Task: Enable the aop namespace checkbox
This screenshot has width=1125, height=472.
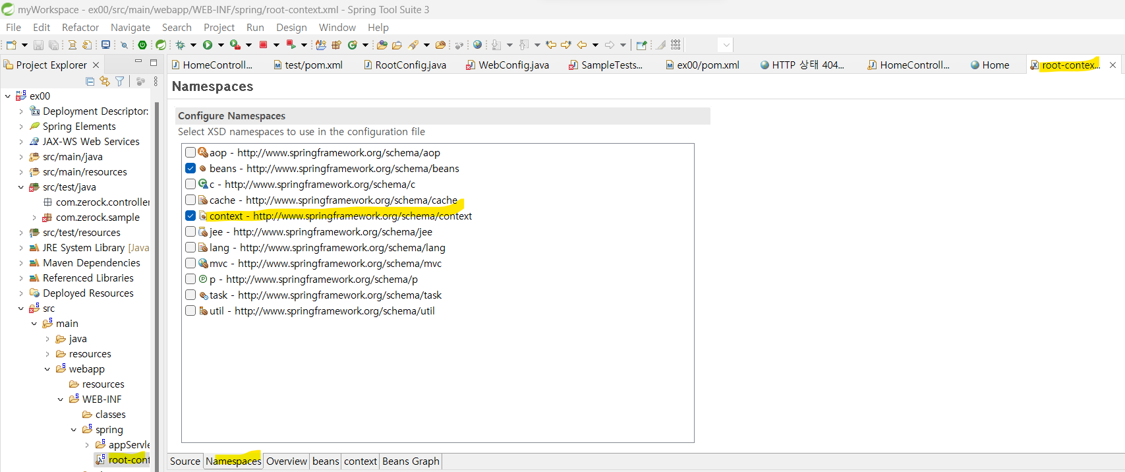Action: click(190, 152)
